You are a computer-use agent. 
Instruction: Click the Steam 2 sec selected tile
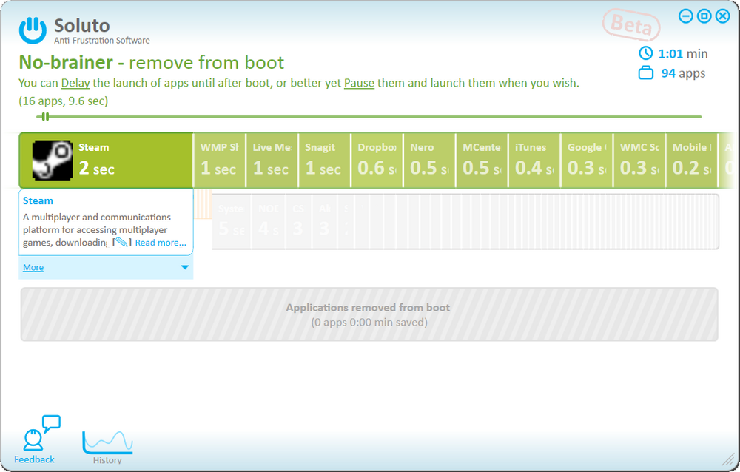tap(106, 161)
